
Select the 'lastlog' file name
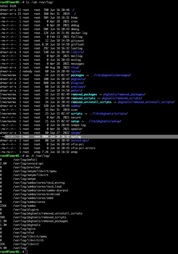coord(77,48)
